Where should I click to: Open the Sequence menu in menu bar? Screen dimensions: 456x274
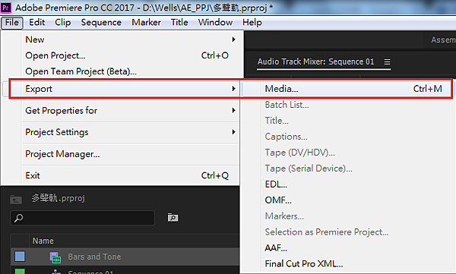pyautogui.click(x=101, y=22)
